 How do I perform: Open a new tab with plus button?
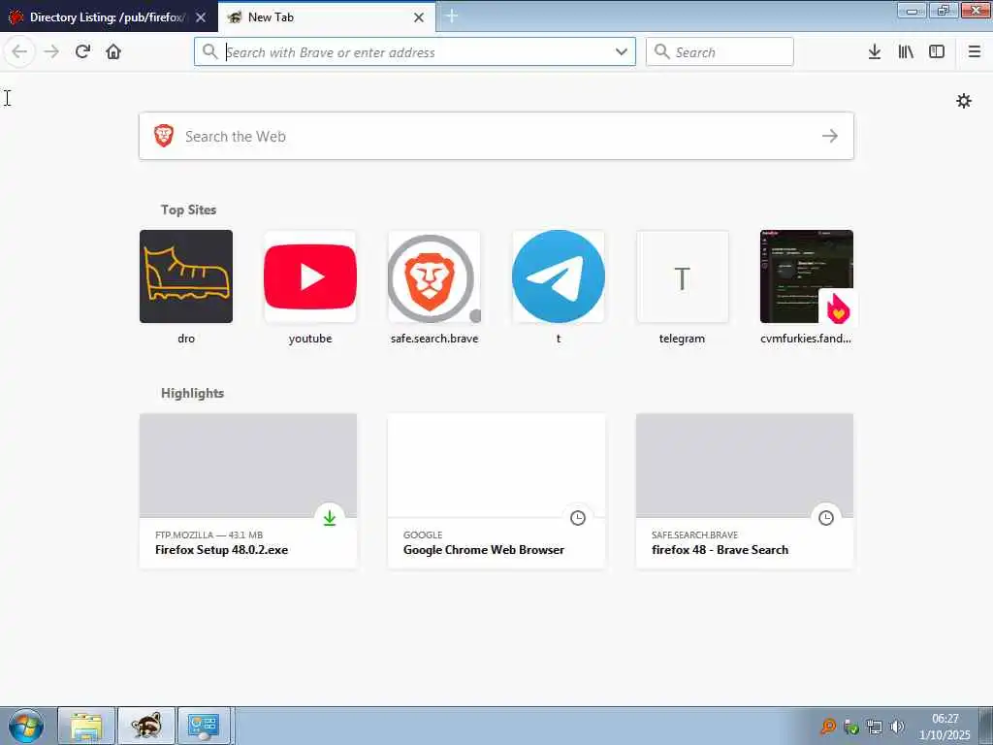(x=452, y=16)
